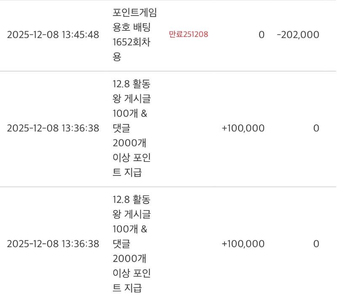Click 2000개 in the lower 활동왕 entry

130,258
